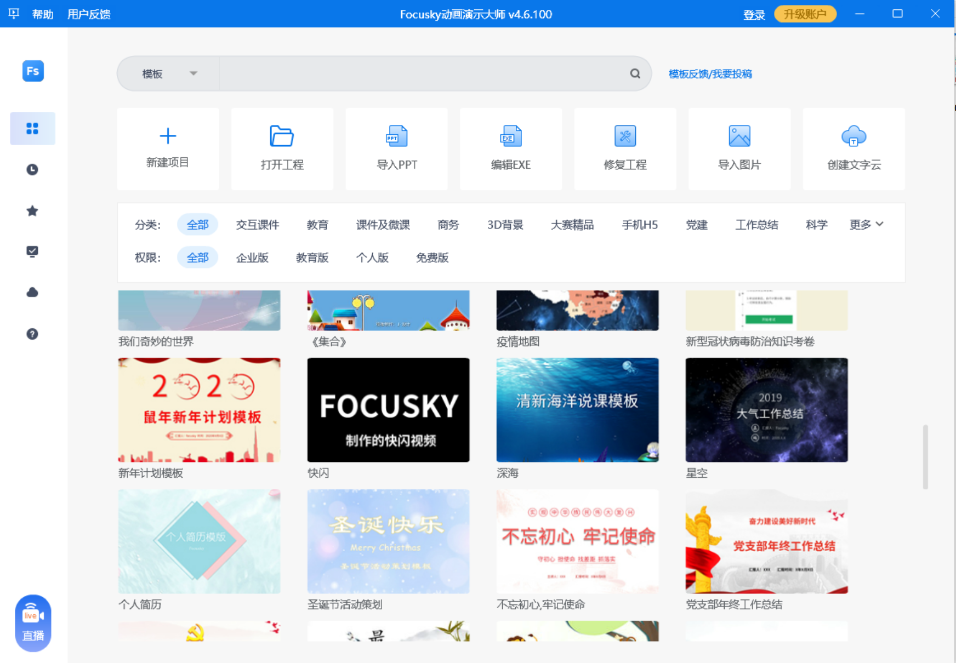Open recent projects clock icon
Screen dimensions: 956x663
pyautogui.click(x=32, y=169)
